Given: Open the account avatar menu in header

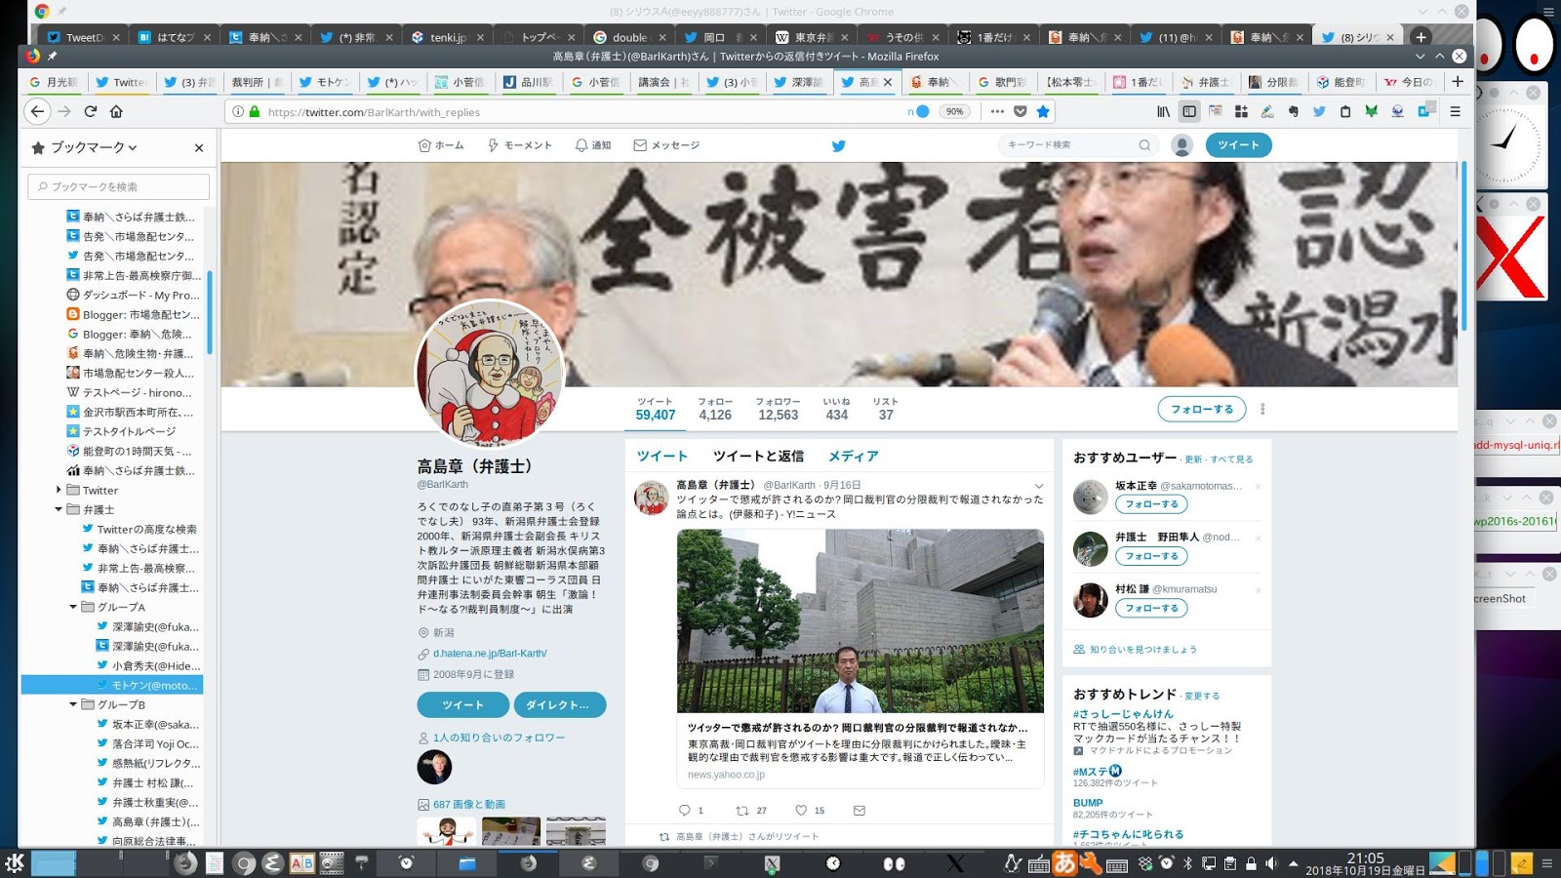Looking at the screenshot, I should (1181, 145).
